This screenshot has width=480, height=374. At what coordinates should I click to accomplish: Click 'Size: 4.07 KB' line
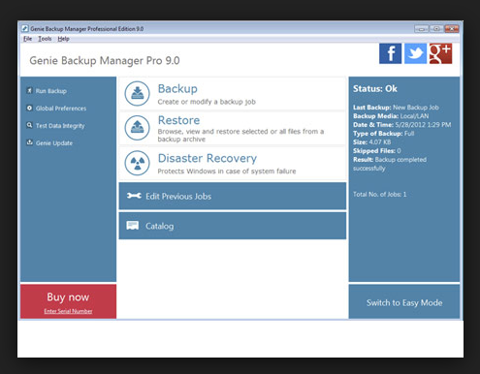point(371,142)
